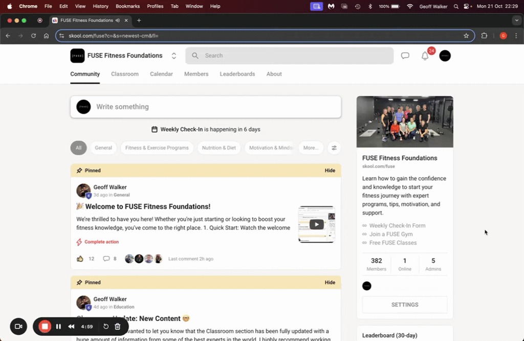Mute the FUSE Fitness Foundations tab audio
Screen dimensions: 524x341
click(x=118, y=20)
